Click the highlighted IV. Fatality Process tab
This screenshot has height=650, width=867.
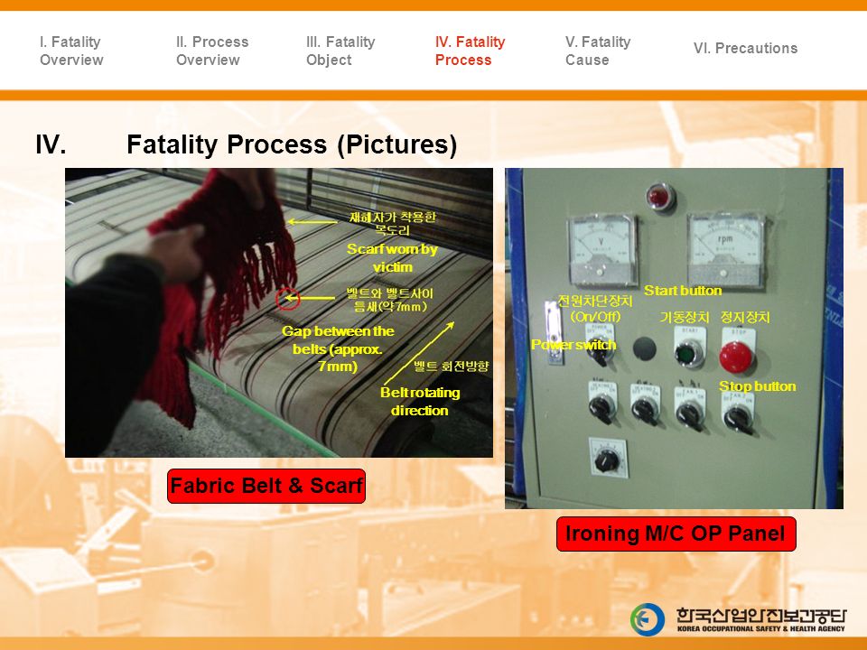click(x=470, y=51)
